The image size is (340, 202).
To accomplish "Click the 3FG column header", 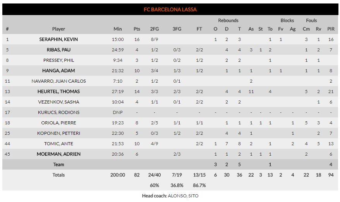I will coord(177,29).
